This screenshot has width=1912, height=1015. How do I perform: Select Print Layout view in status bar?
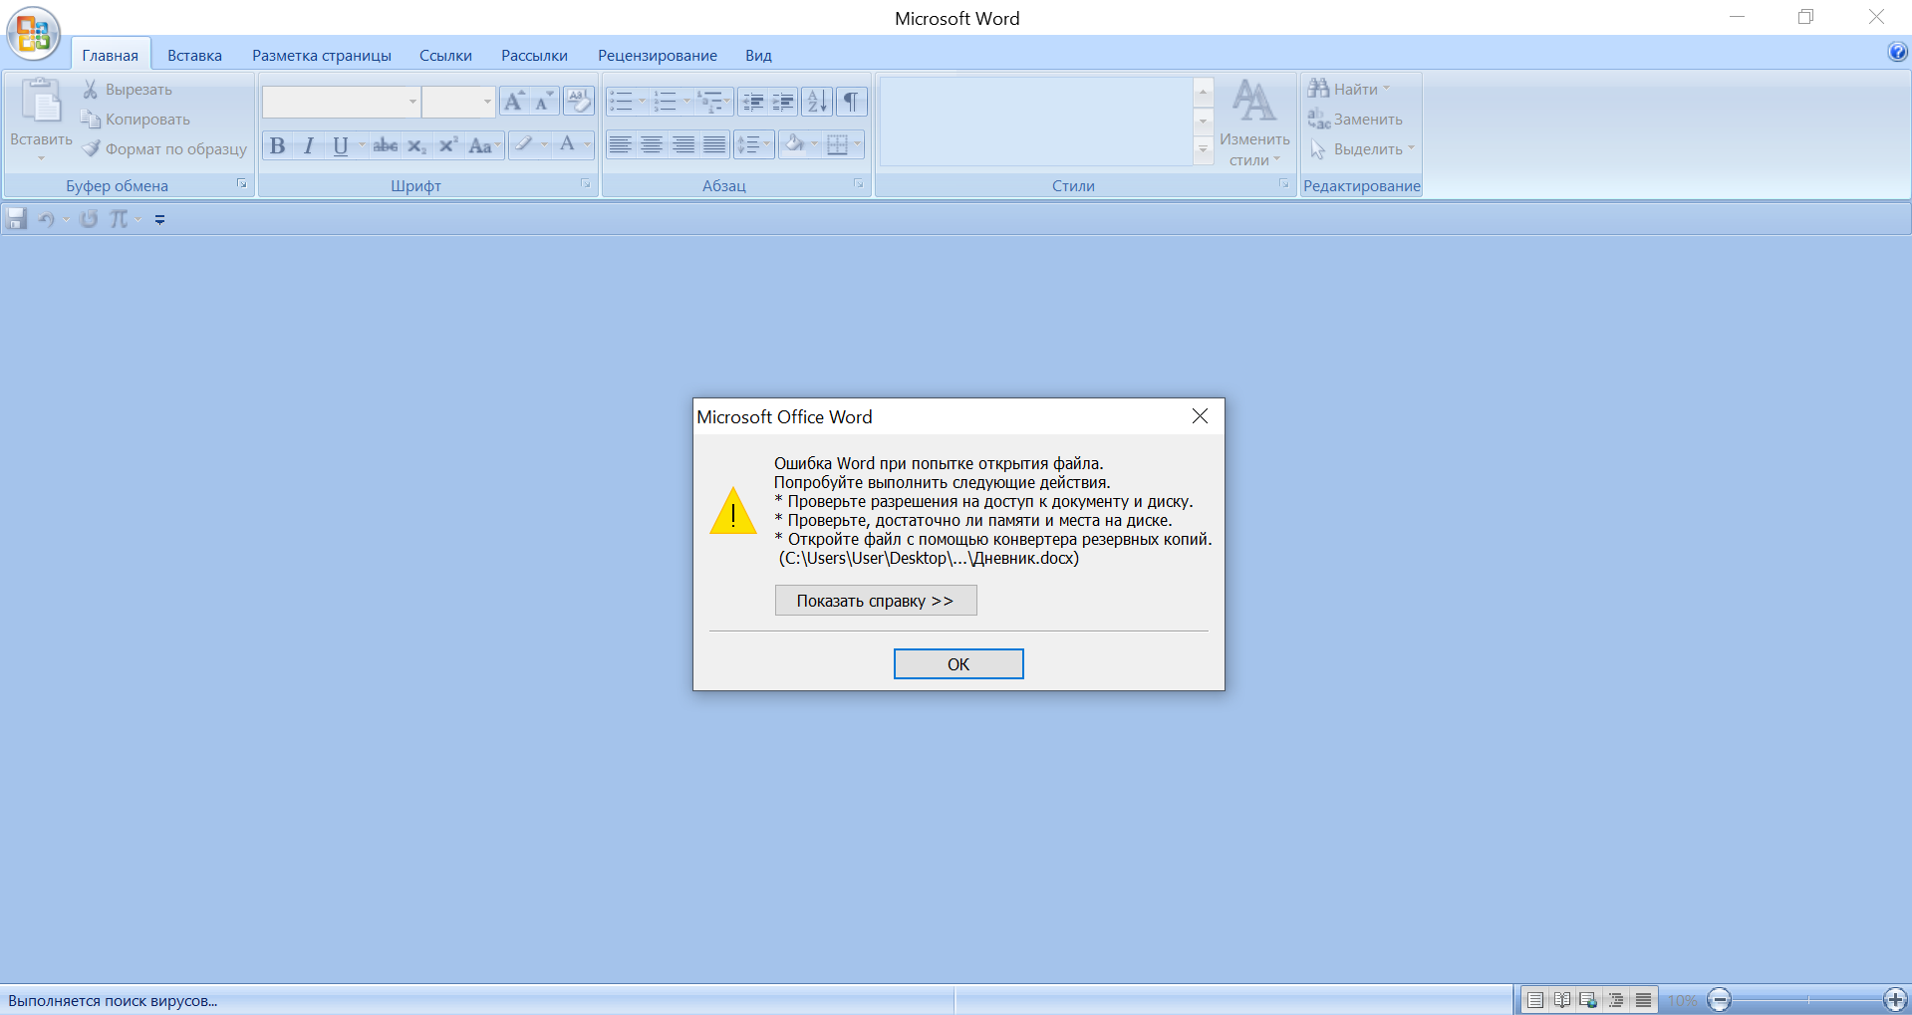pos(1535,1000)
